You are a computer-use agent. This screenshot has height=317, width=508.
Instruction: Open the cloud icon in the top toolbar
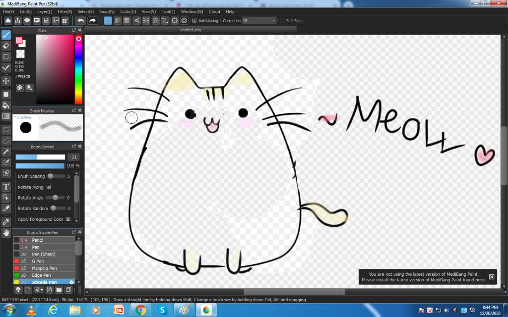coord(8,21)
